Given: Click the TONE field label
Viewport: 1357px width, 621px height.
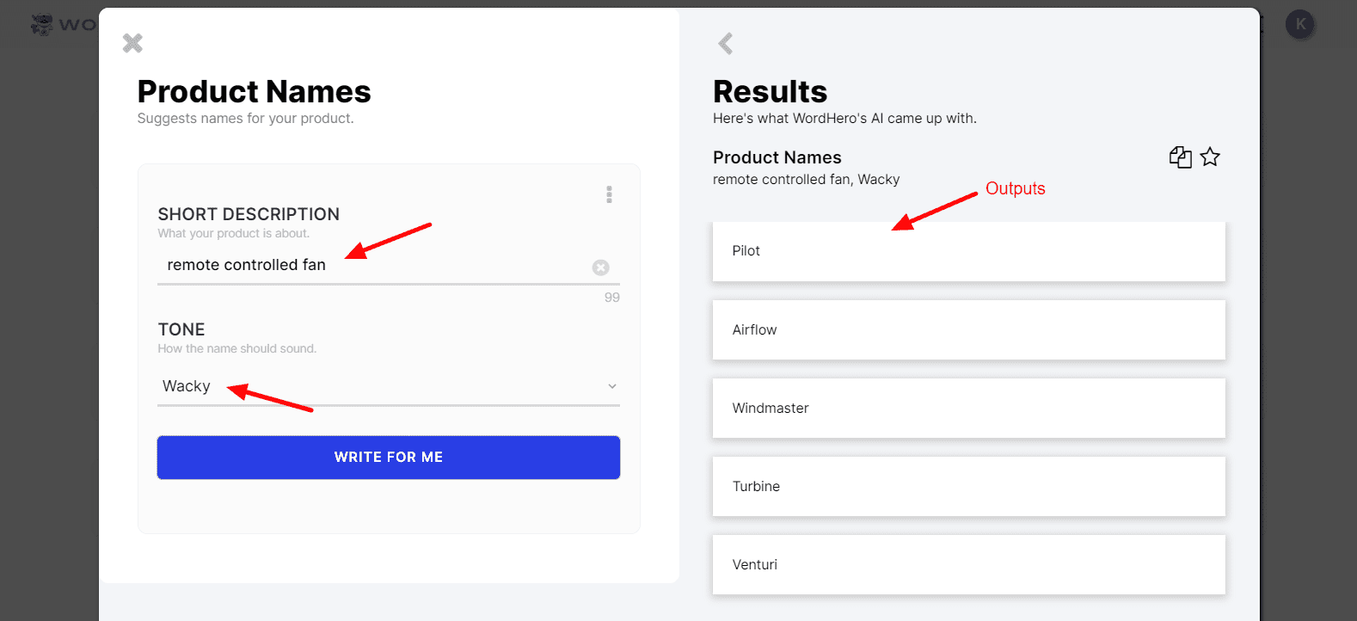Looking at the screenshot, I should [181, 329].
